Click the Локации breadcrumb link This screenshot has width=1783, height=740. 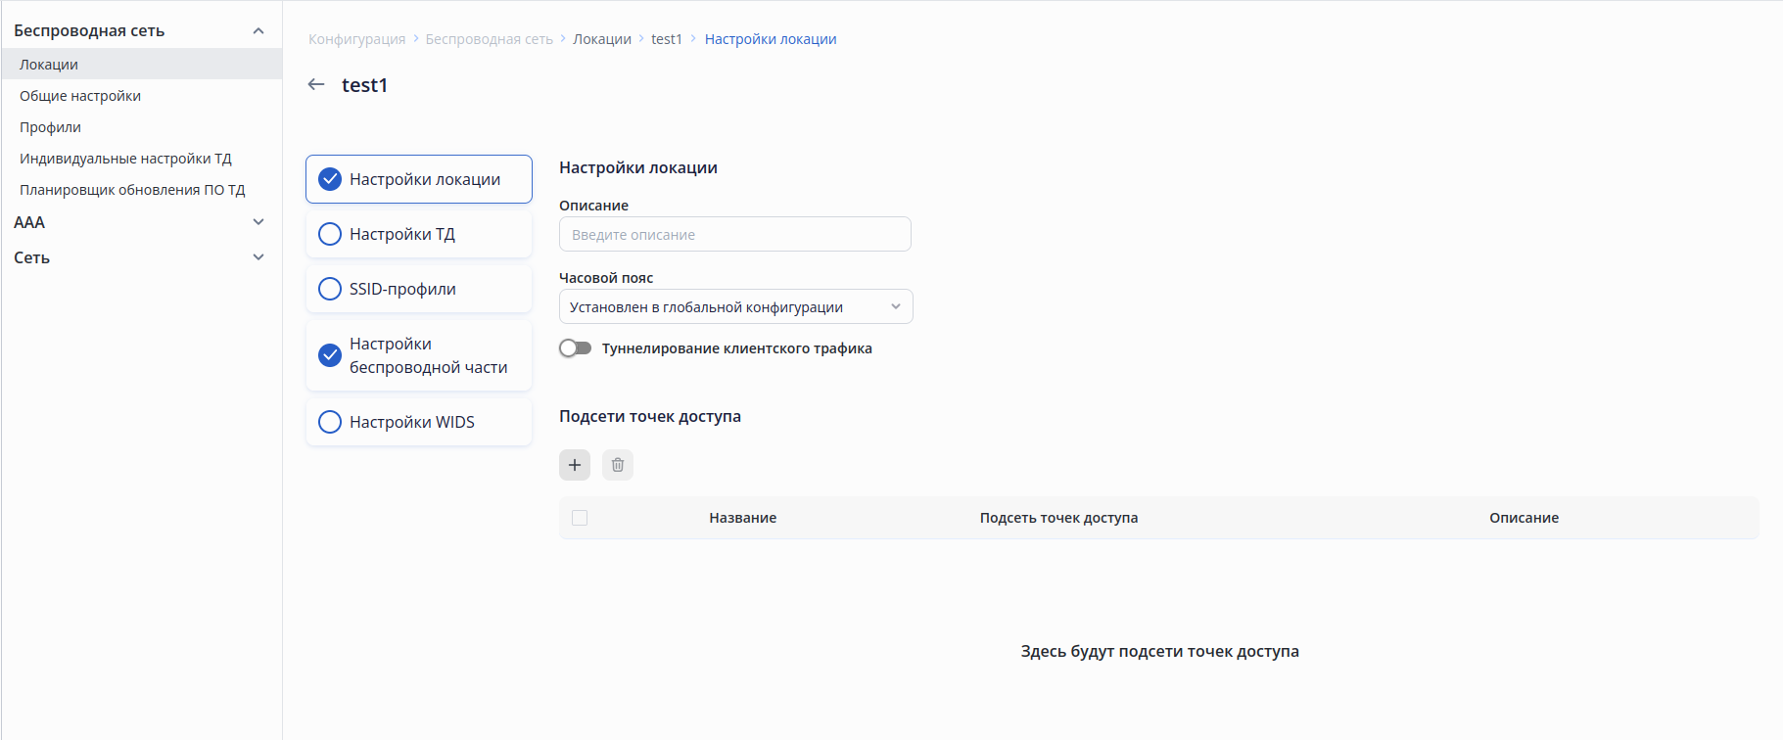pyautogui.click(x=602, y=39)
